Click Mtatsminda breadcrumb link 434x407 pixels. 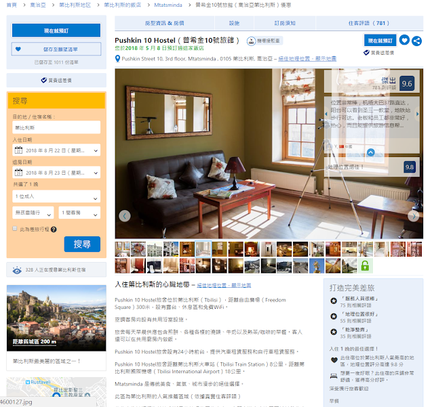[168, 5]
